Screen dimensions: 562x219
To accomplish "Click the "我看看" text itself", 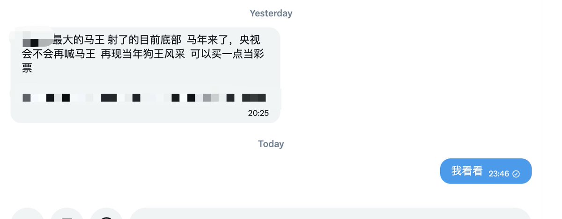I will point(467,171).
